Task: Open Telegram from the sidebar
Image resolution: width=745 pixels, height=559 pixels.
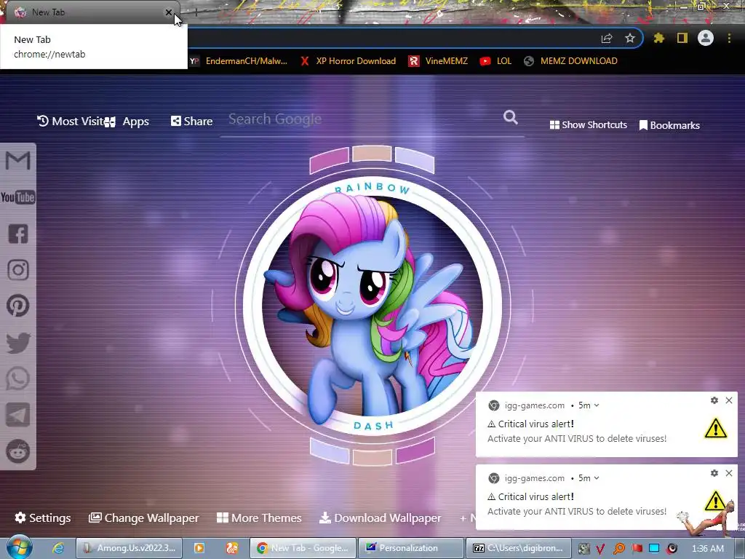Action: [x=18, y=415]
